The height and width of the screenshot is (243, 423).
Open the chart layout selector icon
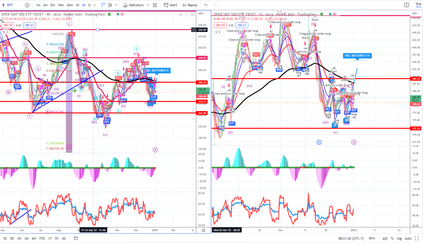point(407,5)
